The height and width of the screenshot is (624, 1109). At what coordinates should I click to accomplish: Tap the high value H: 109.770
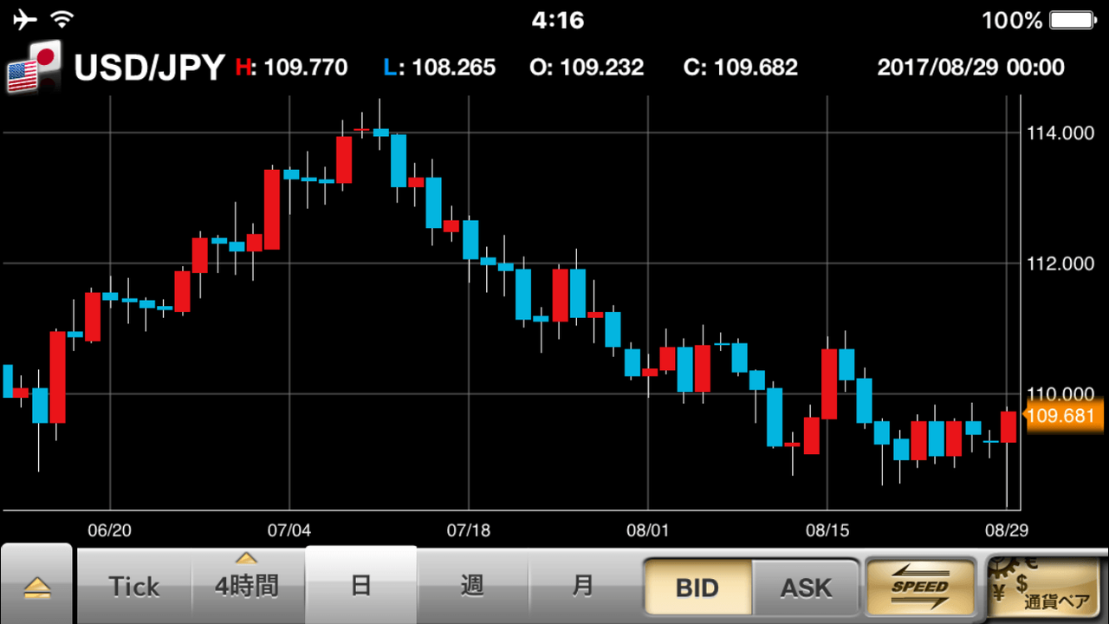(x=292, y=67)
